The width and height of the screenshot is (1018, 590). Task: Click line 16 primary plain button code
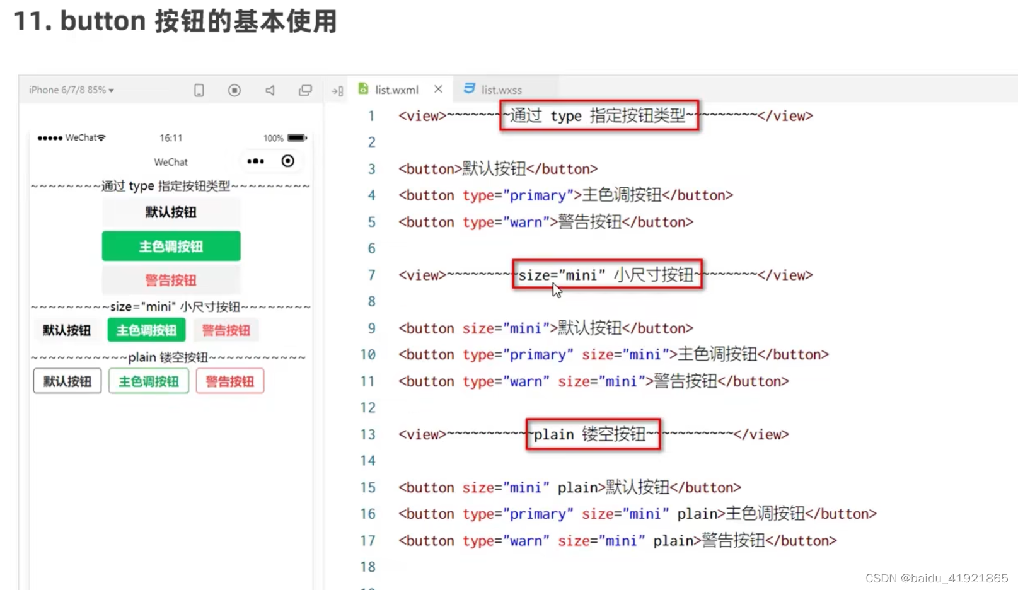(x=637, y=514)
